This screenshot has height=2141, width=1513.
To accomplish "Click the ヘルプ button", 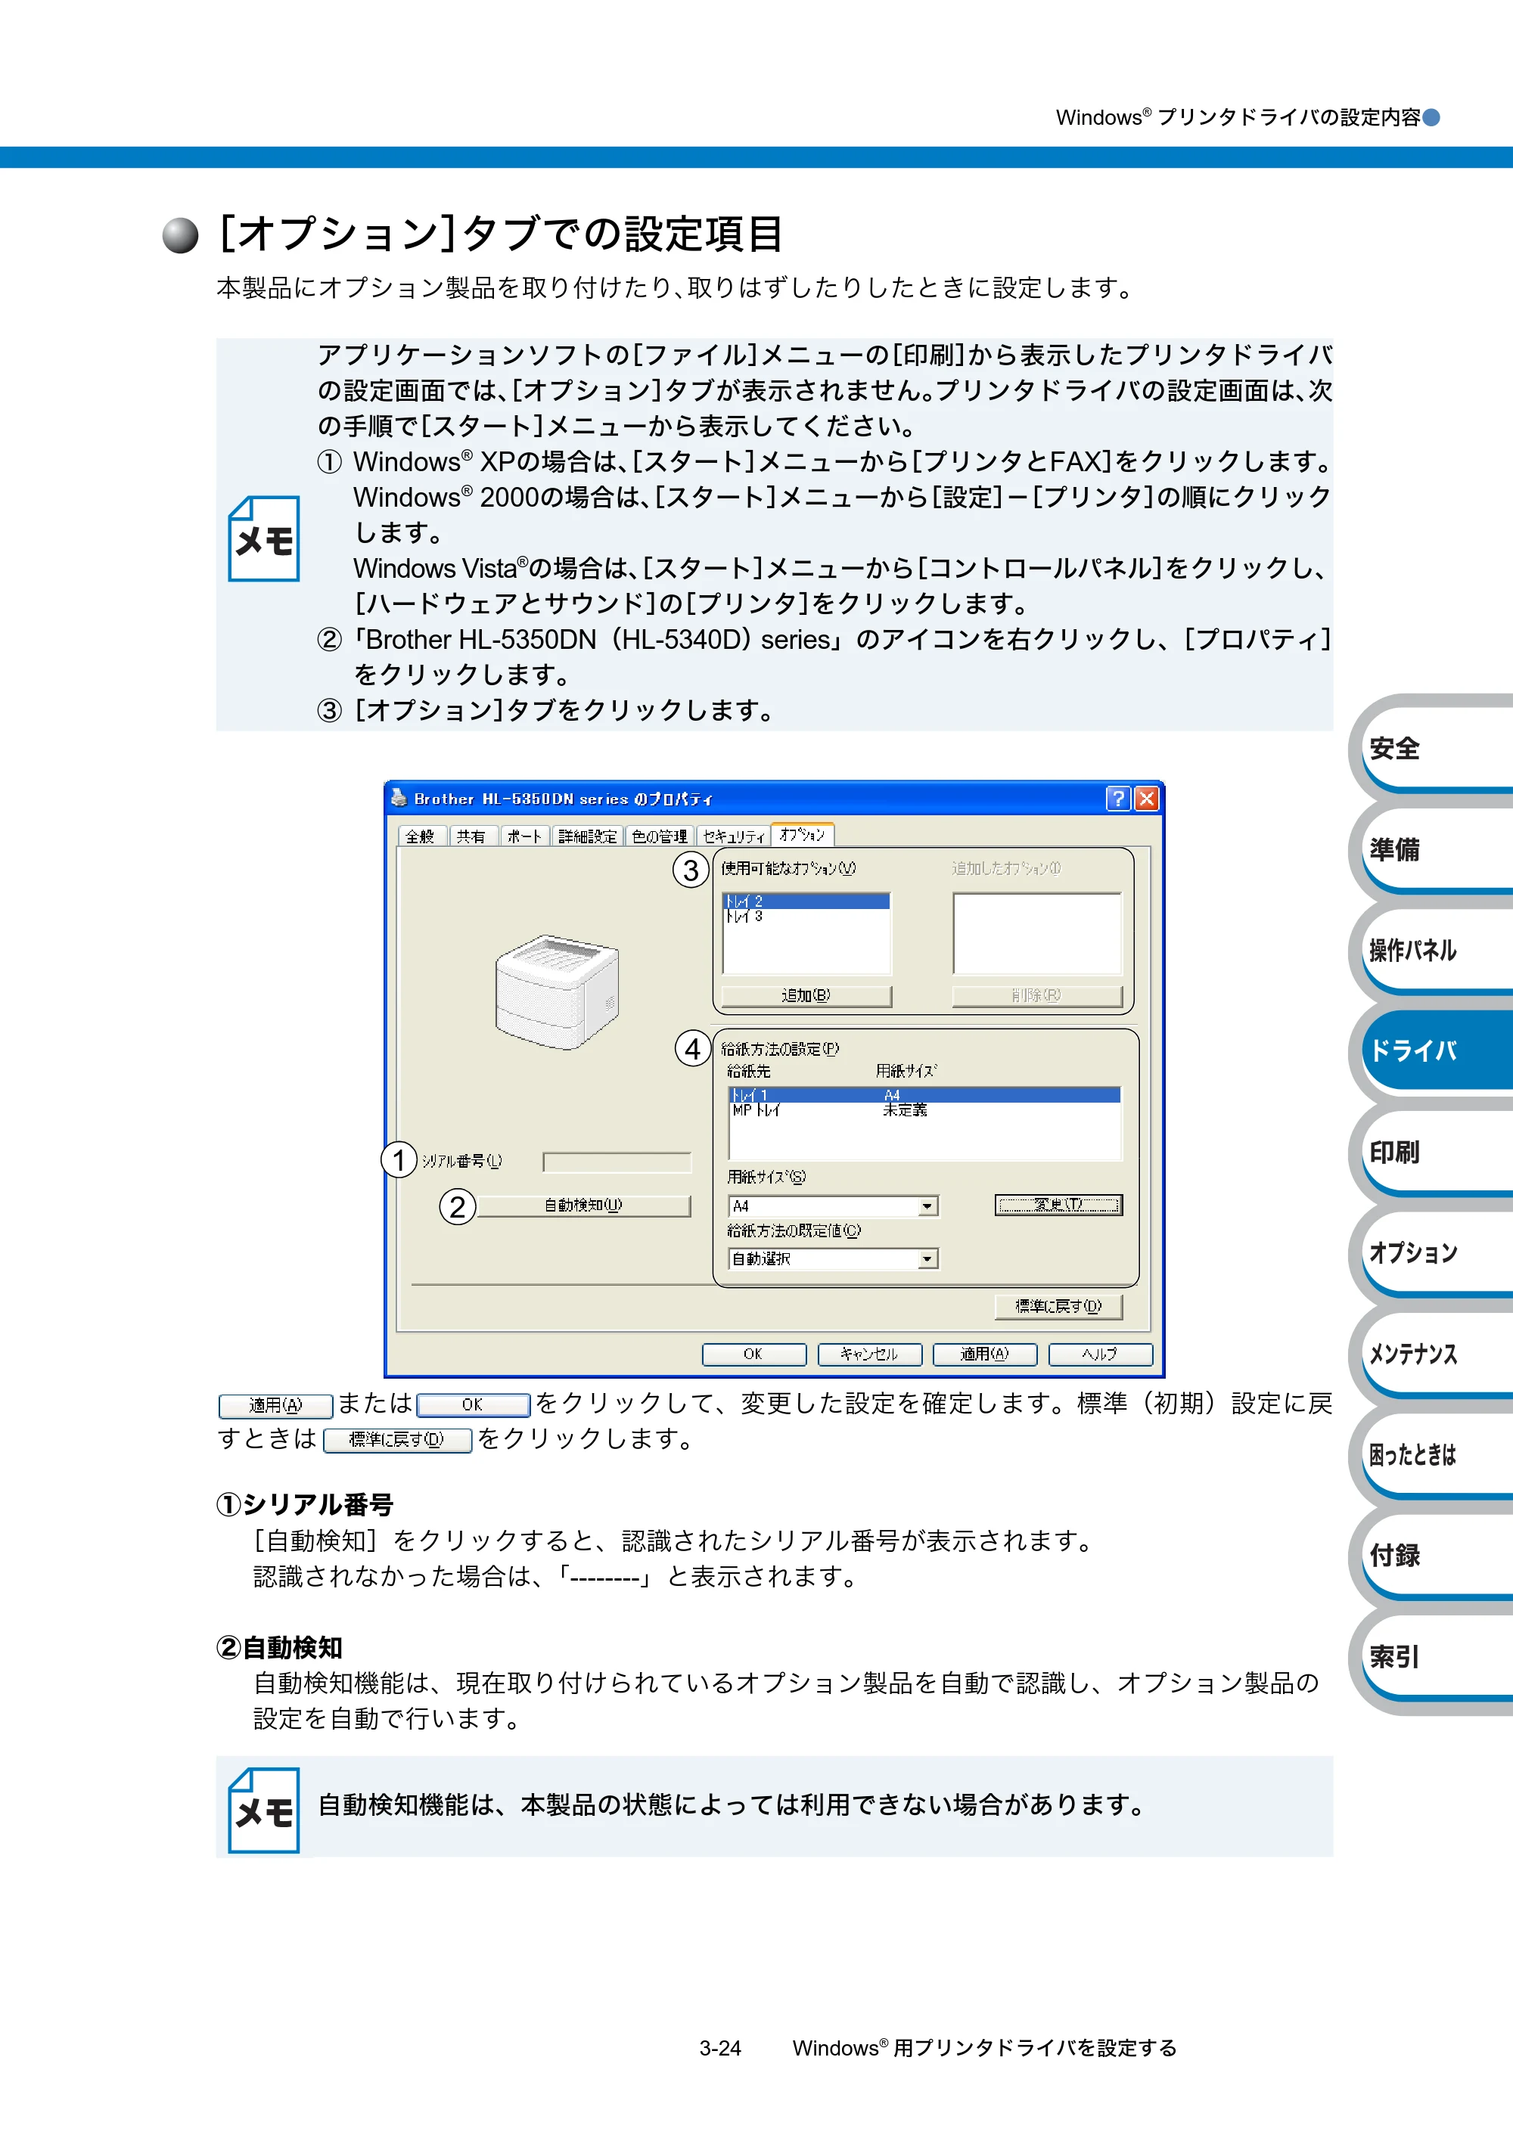I will 1101,1354.
